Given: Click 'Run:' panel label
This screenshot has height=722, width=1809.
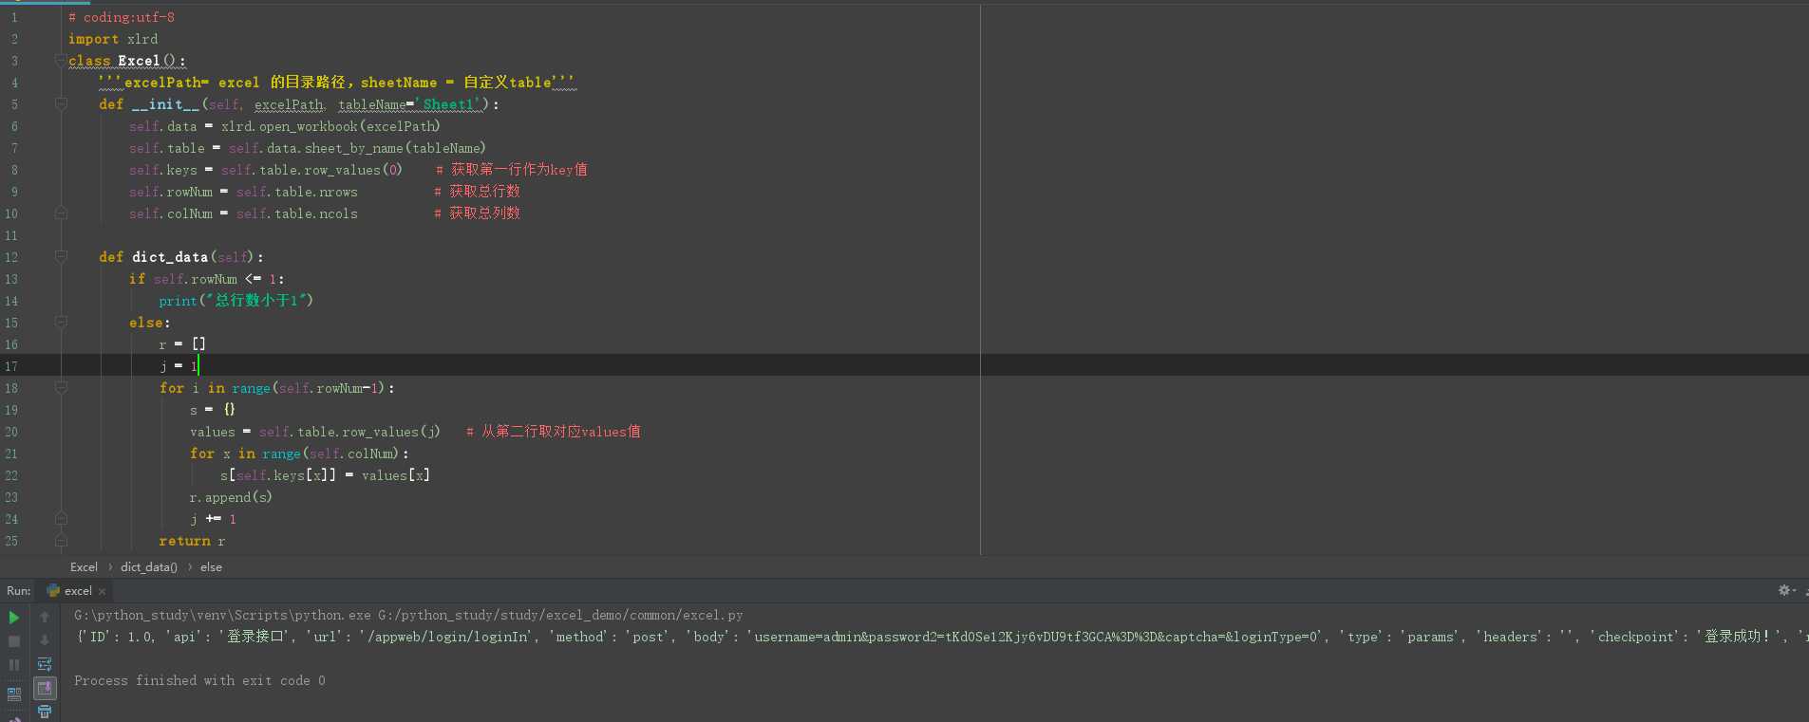Looking at the screenshot, I should tap(19, 591).
